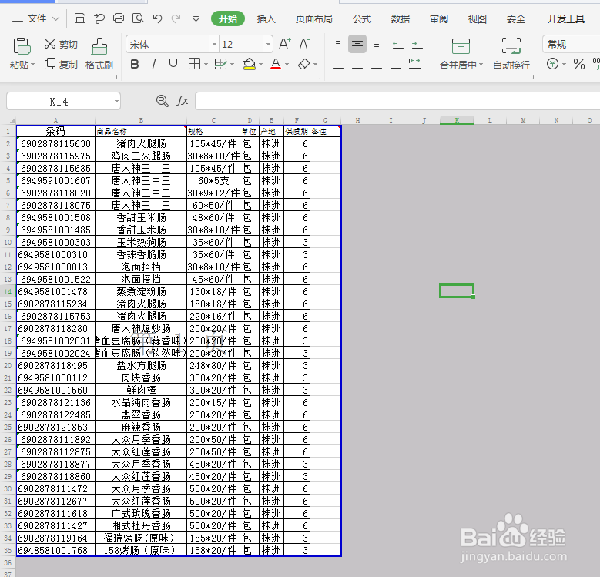
Task: Expand the 文件 menu dropdown arrow
Action: click(56, 18)
